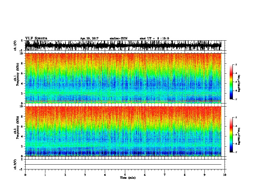Click the "5" tick label on time axis

tap(125, 175)
